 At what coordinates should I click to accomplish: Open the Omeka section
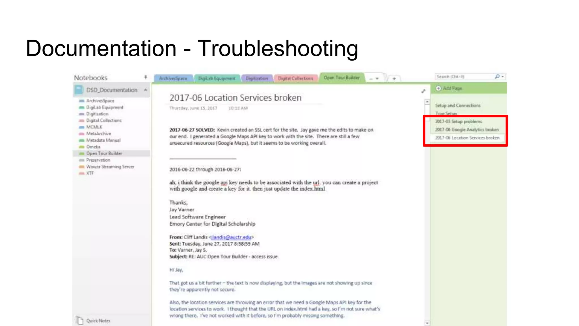[93, 147]
